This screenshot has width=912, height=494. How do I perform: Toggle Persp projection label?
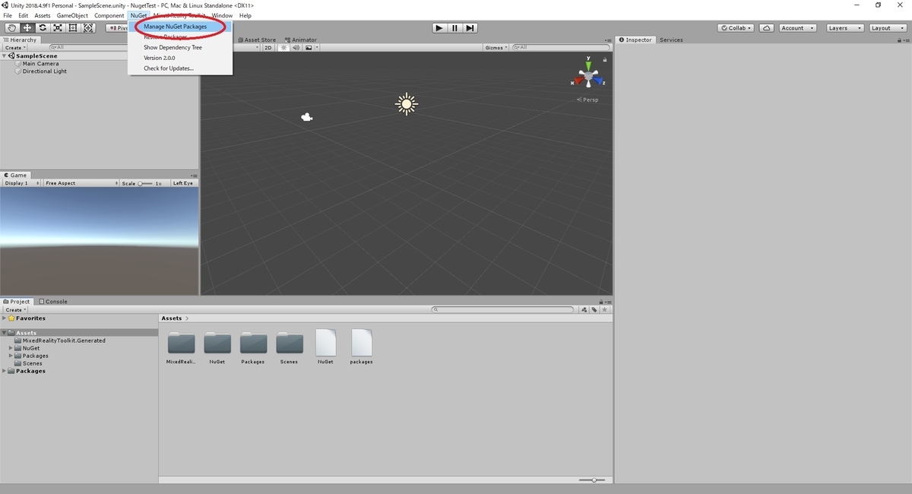coord(588,100)
